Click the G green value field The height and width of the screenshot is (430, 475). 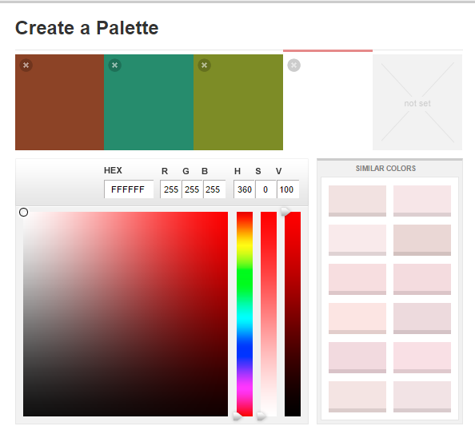[x=192, y=189]
